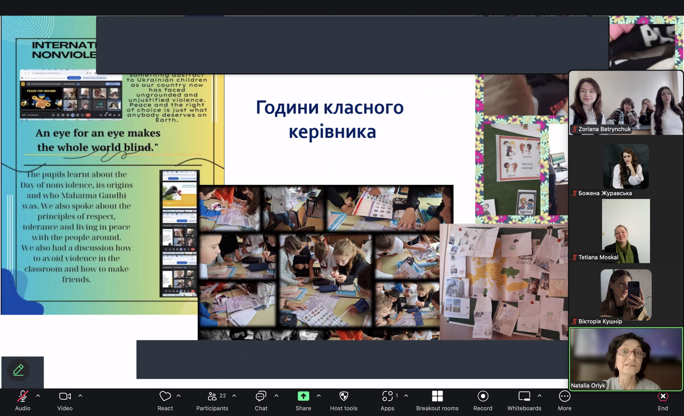Open the Apps icon
684x416 pixels.
click(x=387, y=396)
